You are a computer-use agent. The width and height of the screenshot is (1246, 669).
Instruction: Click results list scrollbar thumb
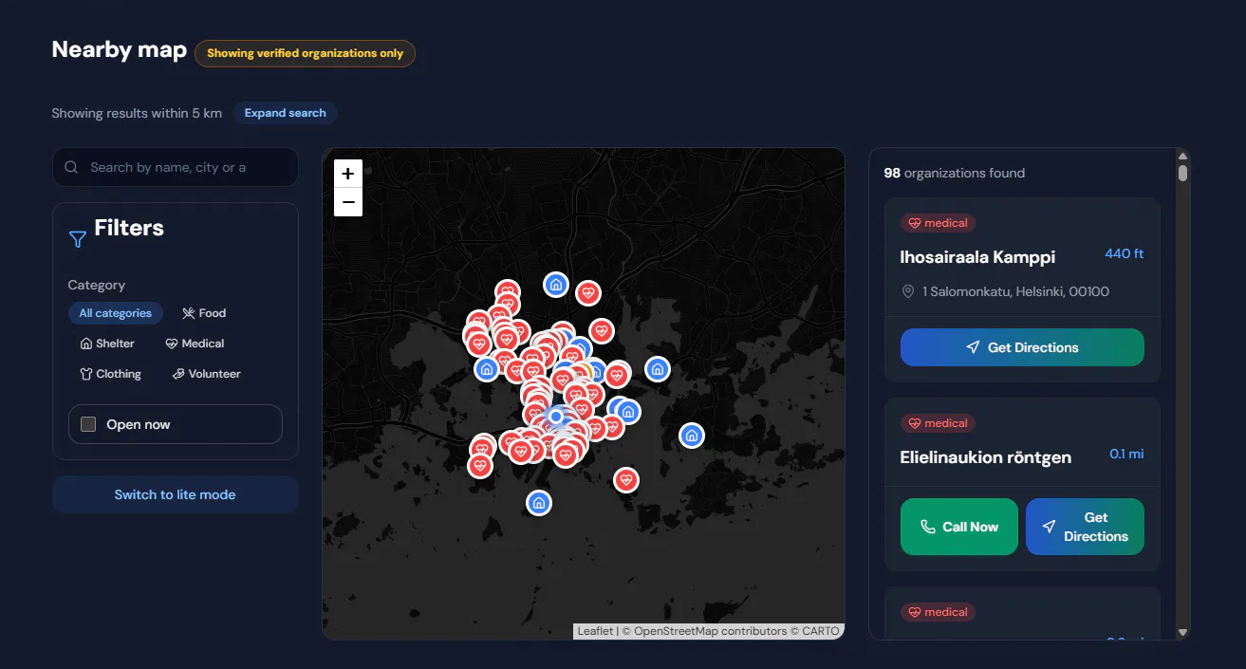1182,174
